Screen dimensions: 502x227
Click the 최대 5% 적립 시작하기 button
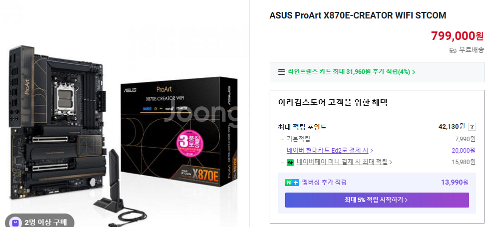377,200
